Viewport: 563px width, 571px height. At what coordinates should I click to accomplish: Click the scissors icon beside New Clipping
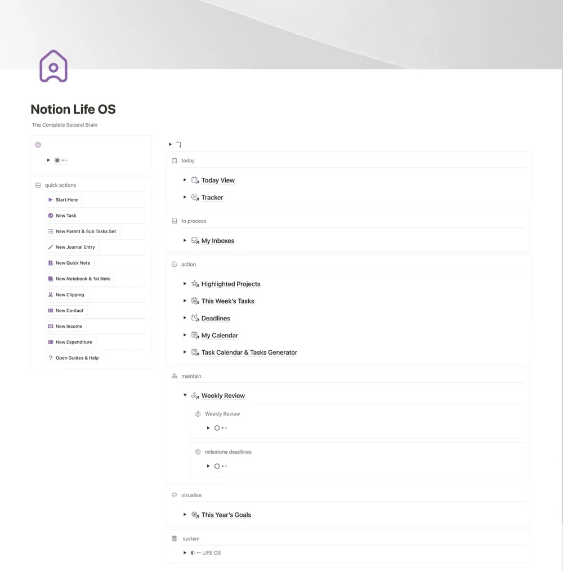click(50, 295)
